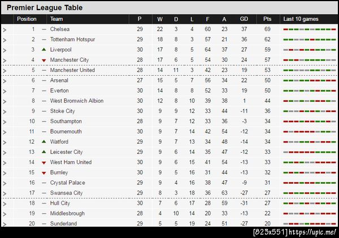
Task: Click Leicester City's green up-arrow icon
Action: [x=44, y=152]
